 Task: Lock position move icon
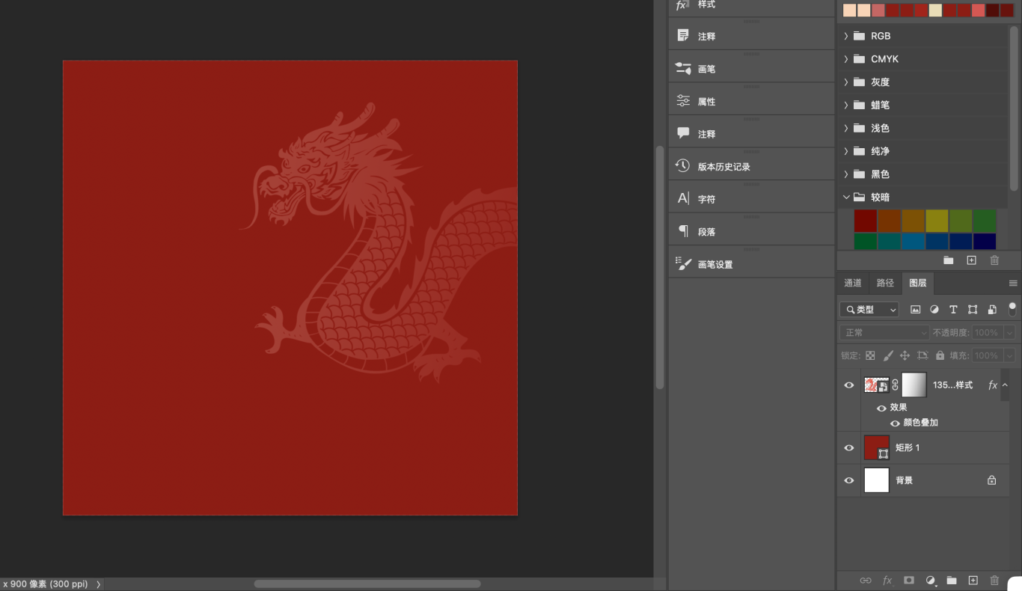point(905,356)
